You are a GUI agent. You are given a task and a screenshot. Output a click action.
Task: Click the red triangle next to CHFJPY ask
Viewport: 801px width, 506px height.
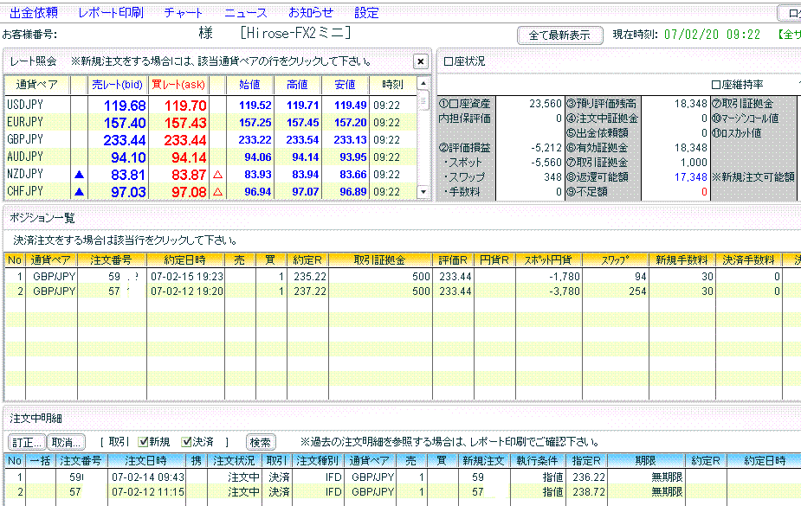(x=217, y=192)
